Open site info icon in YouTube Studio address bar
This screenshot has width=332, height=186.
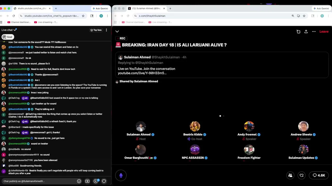(21, 16)
